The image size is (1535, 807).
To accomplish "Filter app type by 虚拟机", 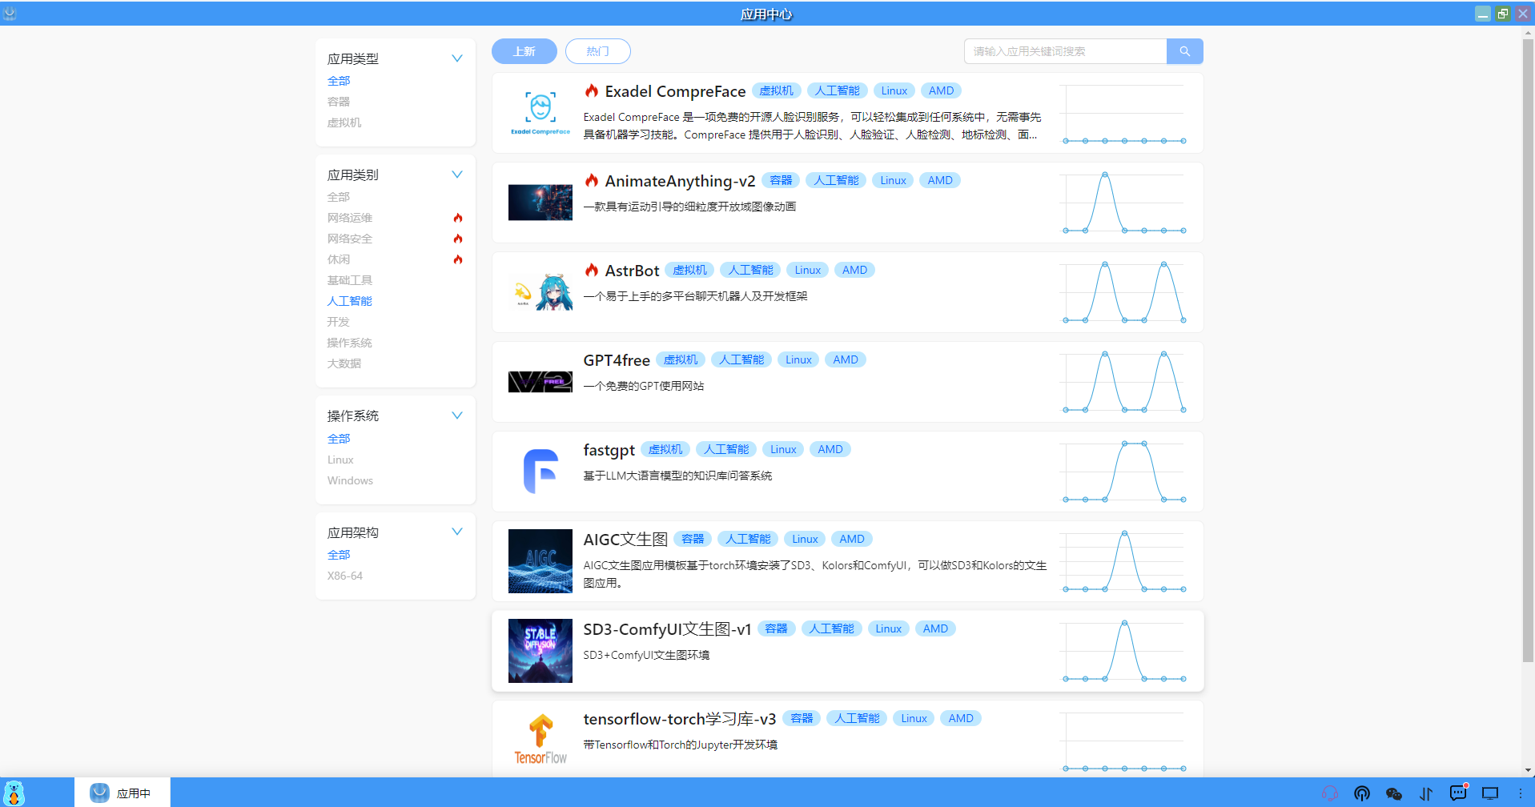I will coord(344,122).
